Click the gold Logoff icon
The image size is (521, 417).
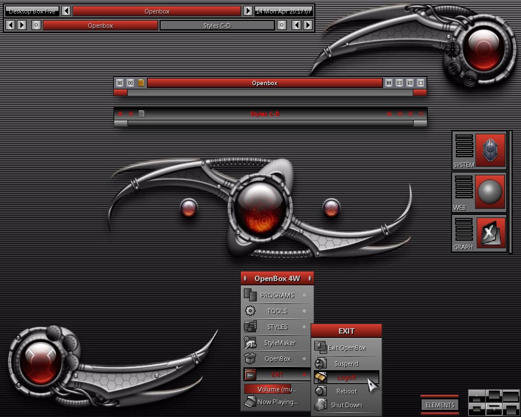(x=320, y=377)
